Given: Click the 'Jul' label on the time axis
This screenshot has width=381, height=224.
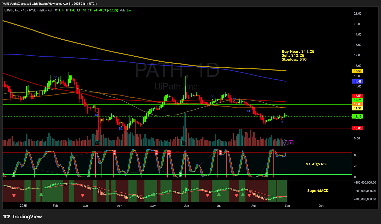Looking at the screenshot, I should (x=218, y=206).
